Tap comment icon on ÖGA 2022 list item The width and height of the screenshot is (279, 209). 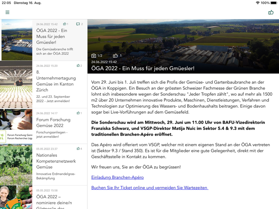pos(78,24)
